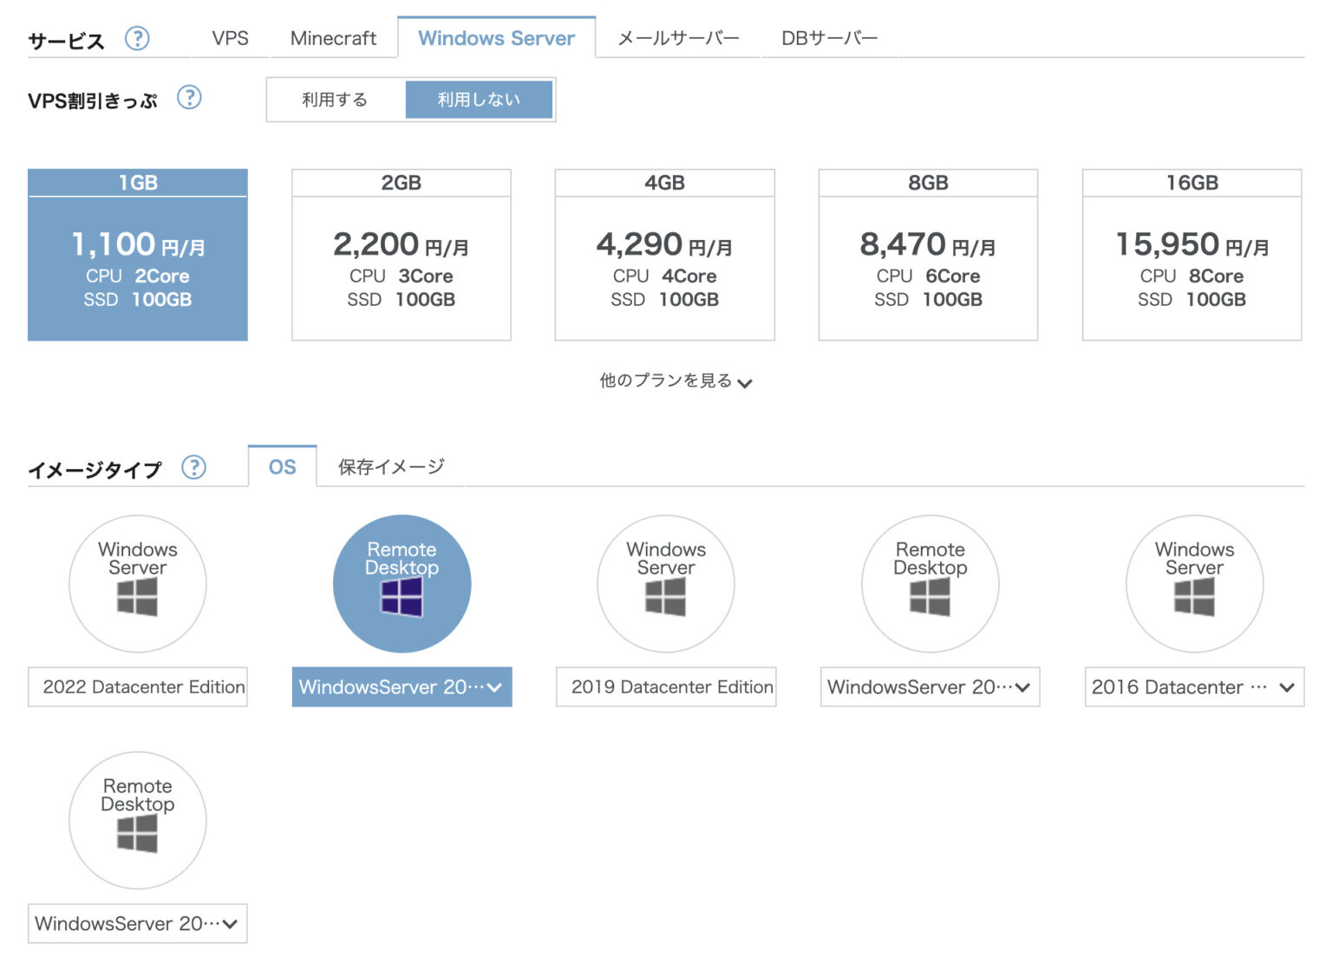
Task: Choose 利用しない for the discount ticket
Action: pyautogui.click(x=479, y=100)
